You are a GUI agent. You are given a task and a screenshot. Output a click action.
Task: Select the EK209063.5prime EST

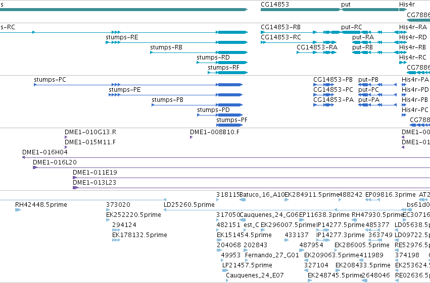point(306,260)
